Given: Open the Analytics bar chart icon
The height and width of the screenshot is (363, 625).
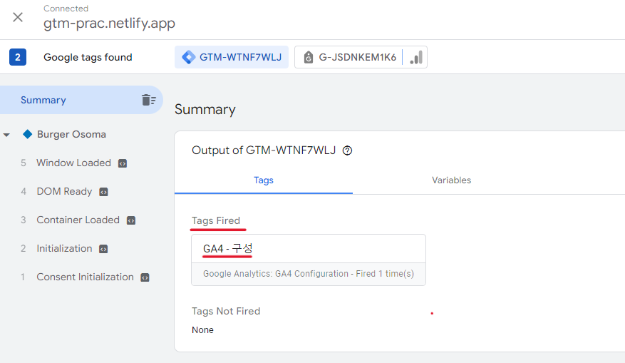Looking at the screenshot, I should point(415,57).
